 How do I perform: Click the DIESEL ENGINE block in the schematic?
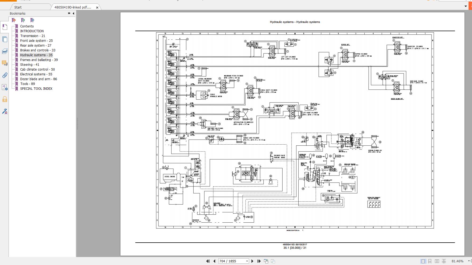point(170,177)
